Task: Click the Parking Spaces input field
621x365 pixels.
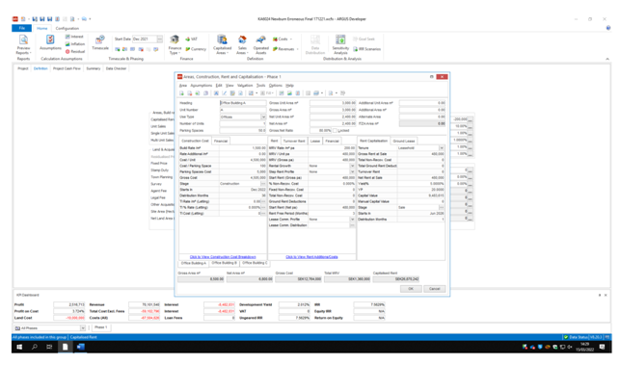Action: point(243,131)
